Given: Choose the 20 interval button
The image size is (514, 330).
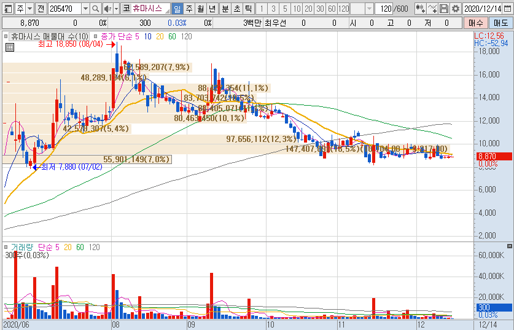Looking at the screenshot, I should click(x=308, y=9).
